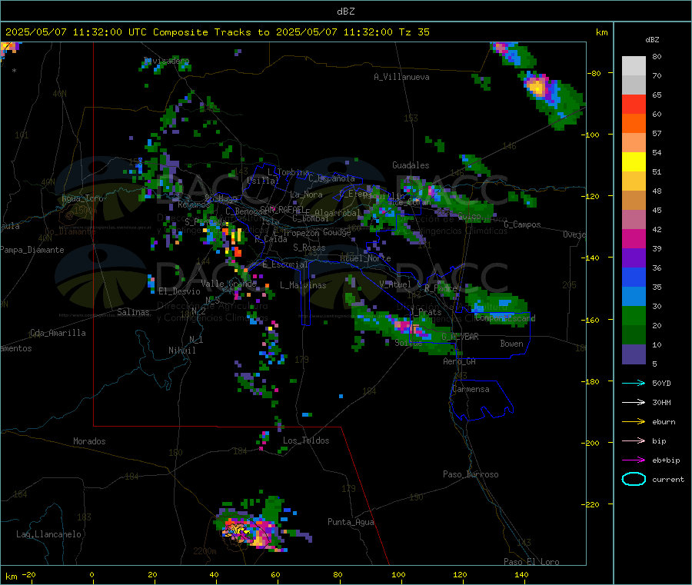Click the 'Pampa_Diamante' map label
This screenshot has width=692, height=585.
pos(32,250)
